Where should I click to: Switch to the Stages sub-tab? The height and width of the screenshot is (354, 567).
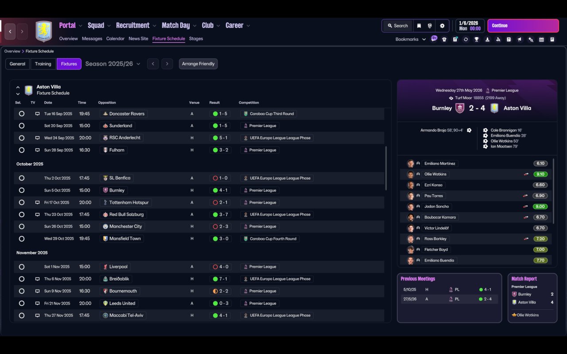196,38
